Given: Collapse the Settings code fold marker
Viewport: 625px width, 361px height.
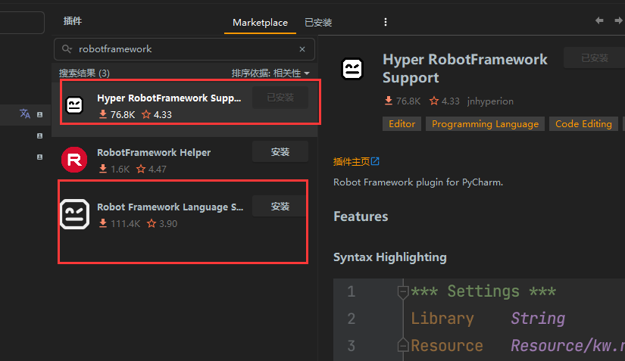Looking at the screenshot, I should (403, 292).
